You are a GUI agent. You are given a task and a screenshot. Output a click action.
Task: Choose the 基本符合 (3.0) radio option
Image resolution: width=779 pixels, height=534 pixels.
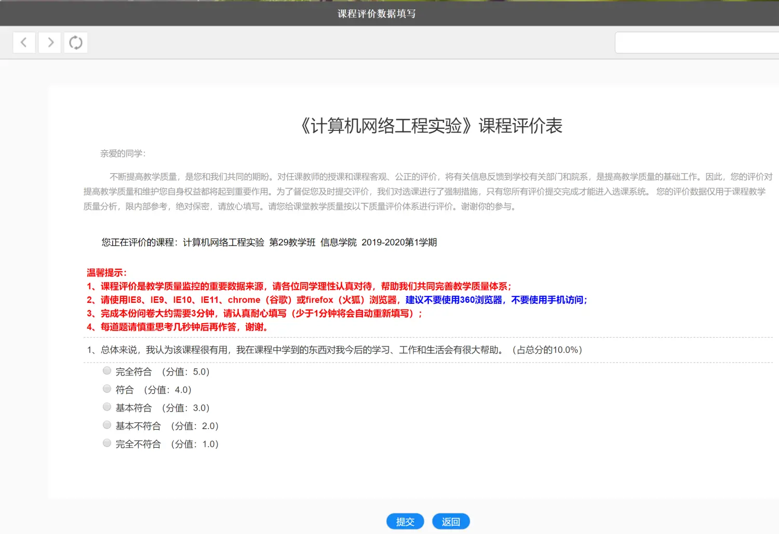(x=107, y=407)
